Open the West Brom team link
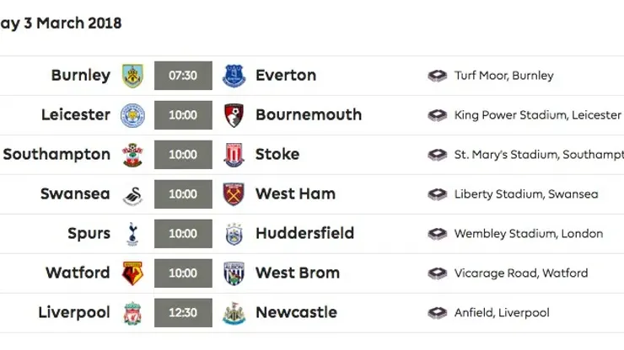This screenshot has width=624, height=350. [298, 273]
